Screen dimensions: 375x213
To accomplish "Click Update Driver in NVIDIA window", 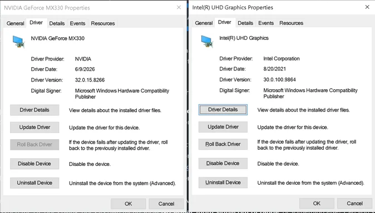I will (x=34, y=128).
